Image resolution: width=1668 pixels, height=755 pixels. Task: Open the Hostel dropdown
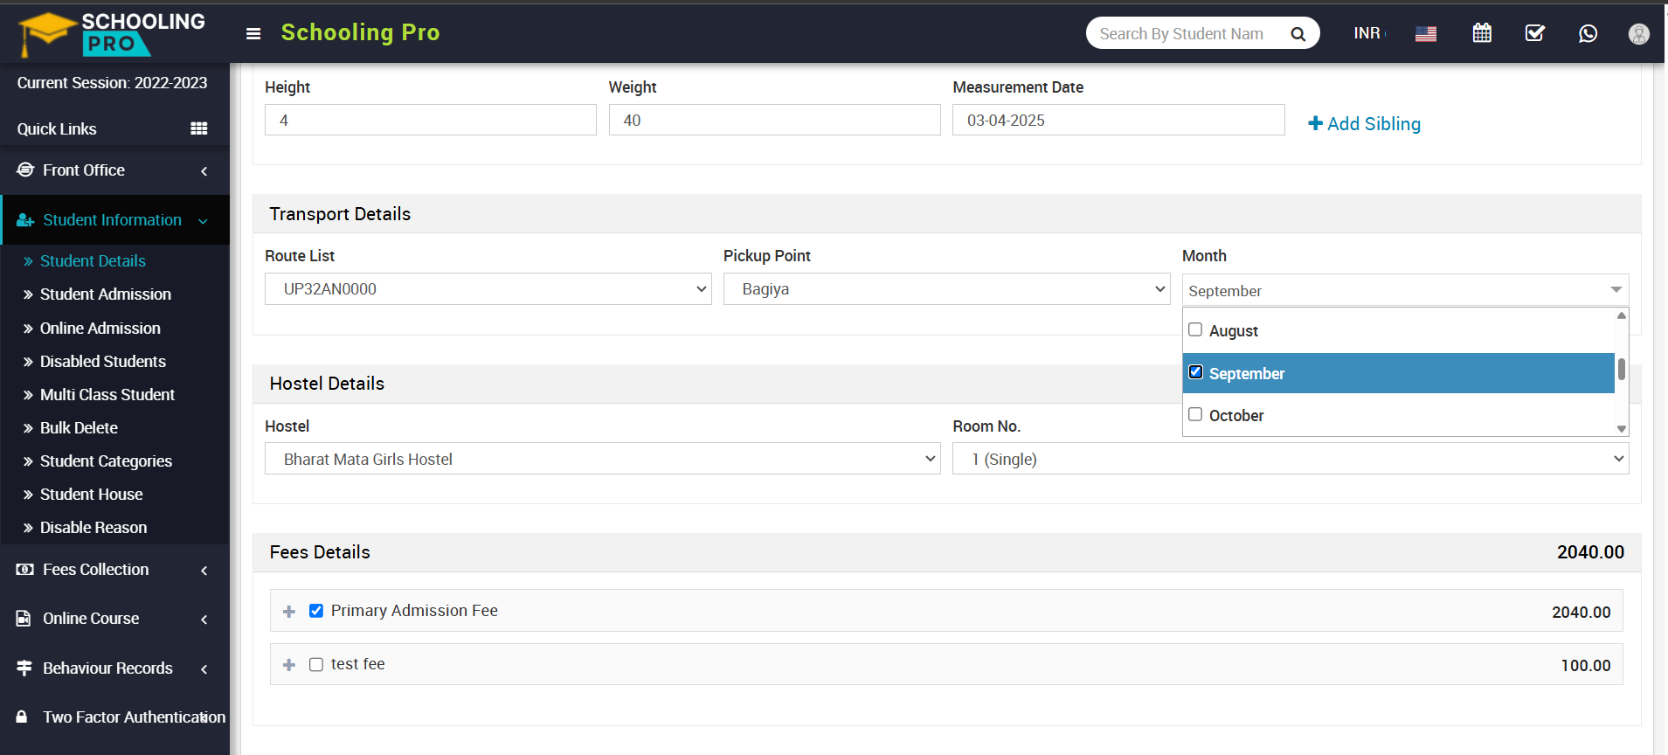(603, 459)
